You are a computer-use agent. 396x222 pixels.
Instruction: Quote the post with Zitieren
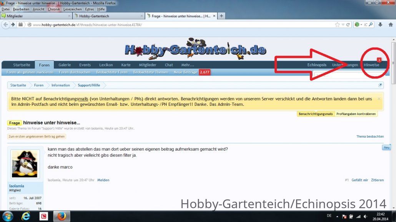377,180
